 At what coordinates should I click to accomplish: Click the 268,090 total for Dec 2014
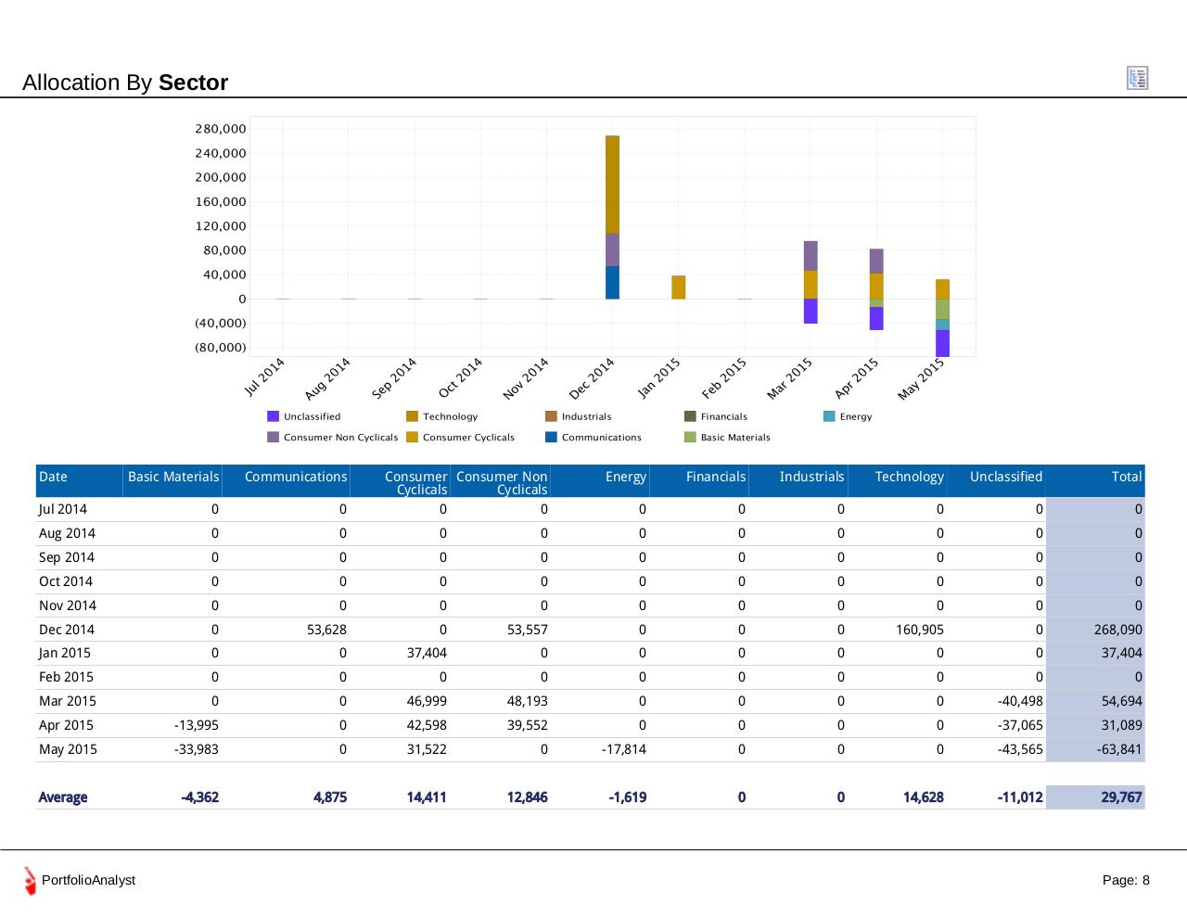click(1117, 630)
